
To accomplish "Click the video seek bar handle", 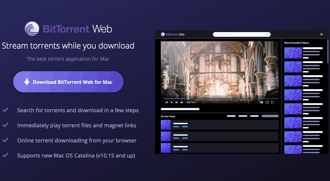I will [189, 99].
